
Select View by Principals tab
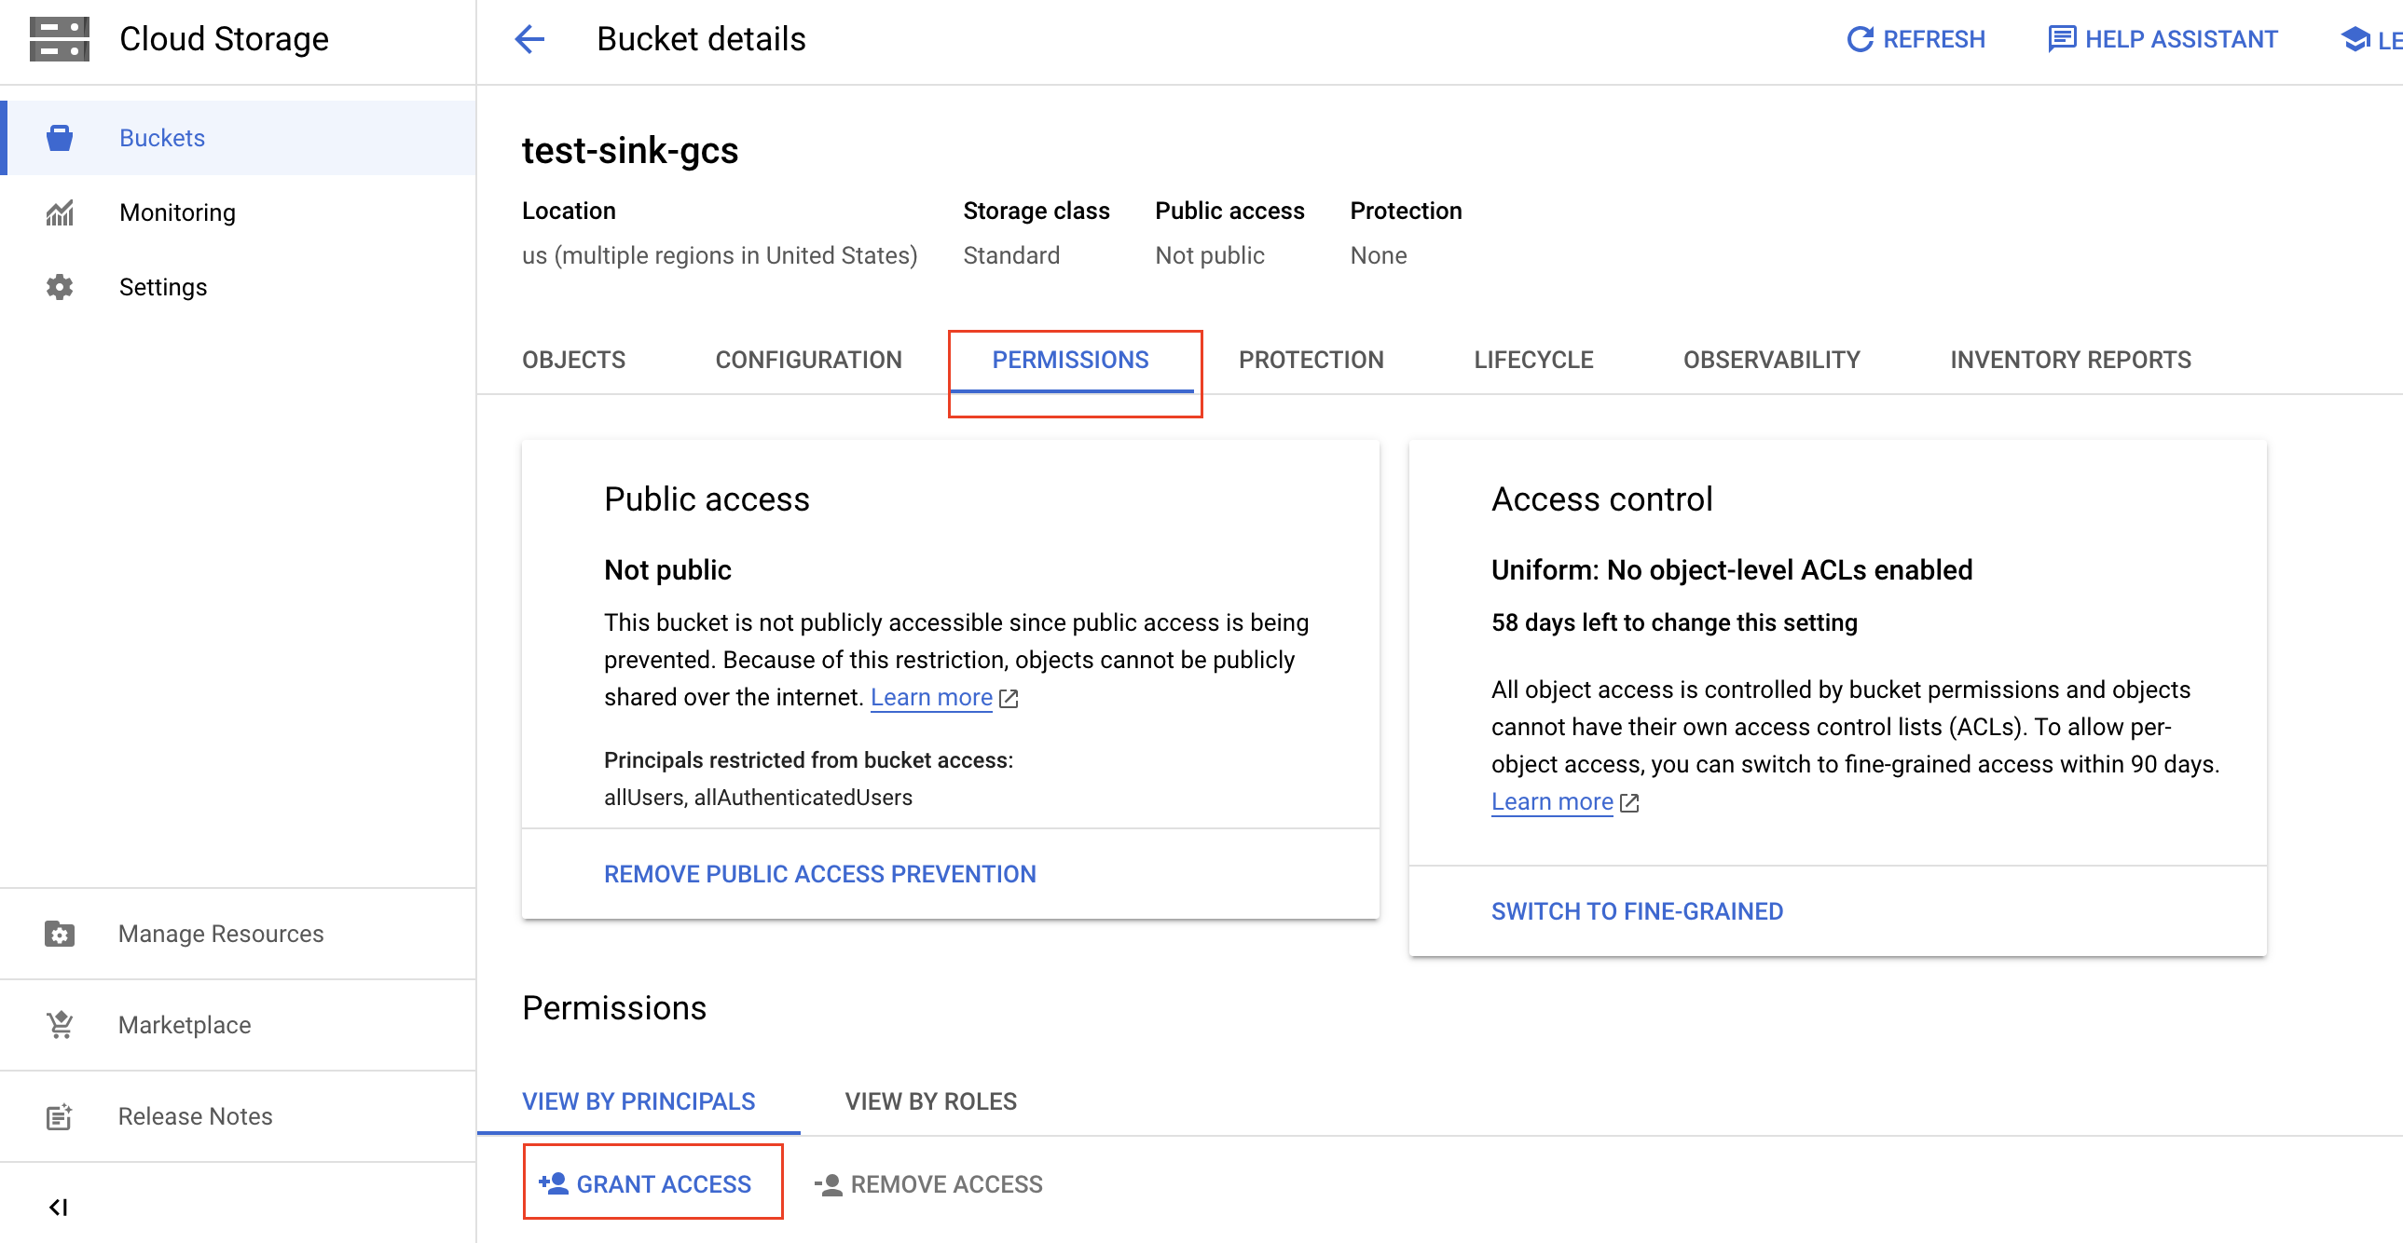(x=639, y=1101)
